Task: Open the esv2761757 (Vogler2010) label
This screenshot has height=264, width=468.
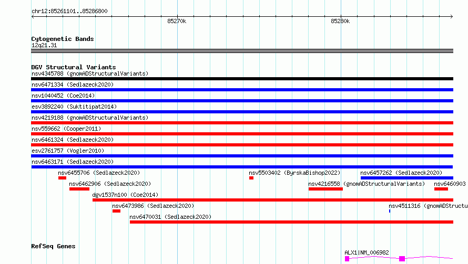Action: click(68, 151)
